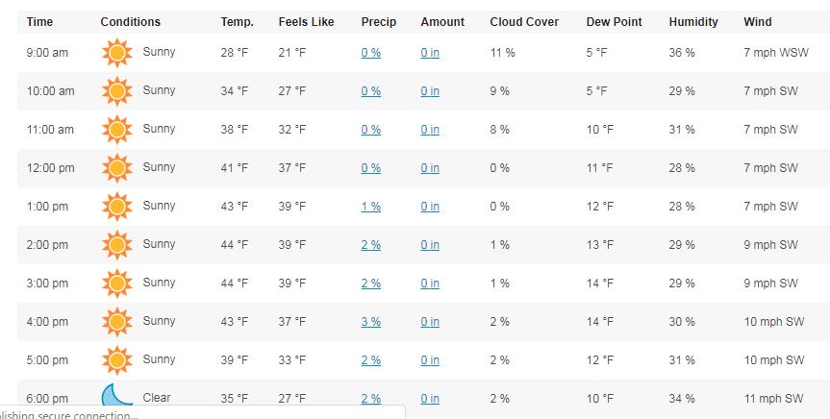
Task: Click the Conditions column header
Action: (x=130, y=22)
